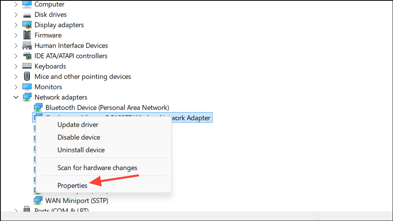Image resolution: width=393 pixels, height=221 pixels.
Task: Select Scan for hardware changes
Action: pyautogui.click(x=97, y=167)
